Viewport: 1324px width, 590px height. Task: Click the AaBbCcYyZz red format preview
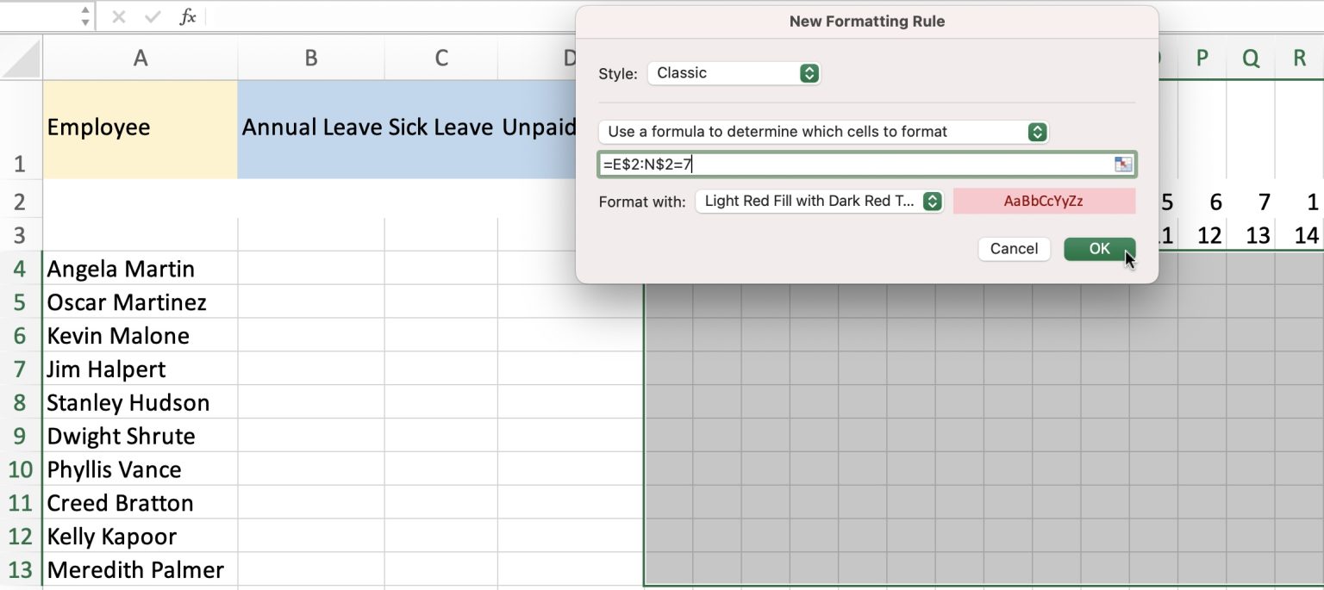pyautogui.click(x=1044, y=201)
